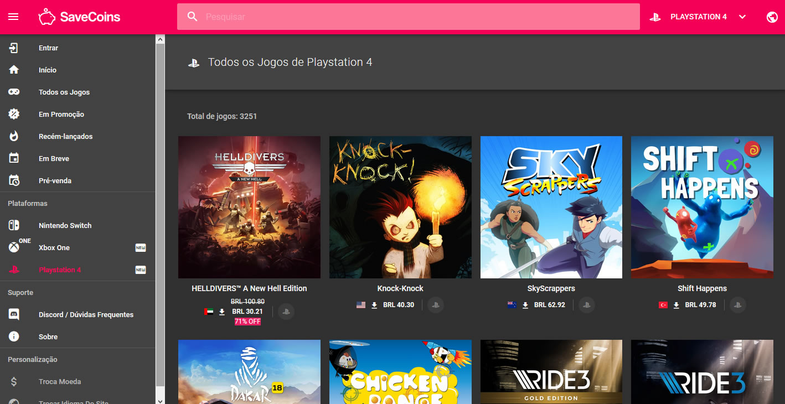
Task: Click the Nintendo Switch console icon
Action: 14,225
